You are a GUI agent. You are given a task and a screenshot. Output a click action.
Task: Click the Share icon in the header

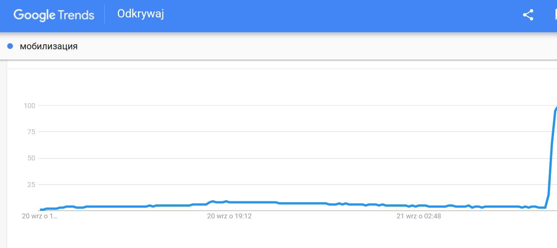click(x=527, y=15)
